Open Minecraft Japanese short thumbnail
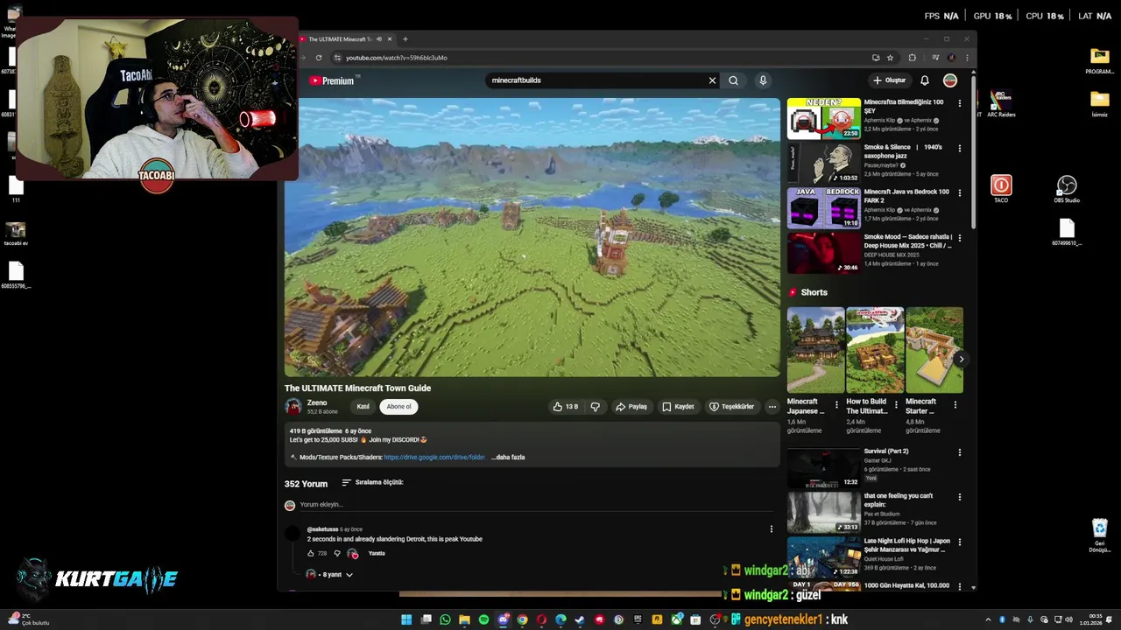 click(x=815, y=350)
